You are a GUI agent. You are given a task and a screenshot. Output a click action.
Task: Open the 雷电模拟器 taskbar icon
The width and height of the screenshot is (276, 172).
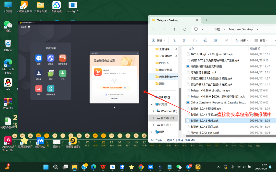pyautogui.click(x=198, y=167)
